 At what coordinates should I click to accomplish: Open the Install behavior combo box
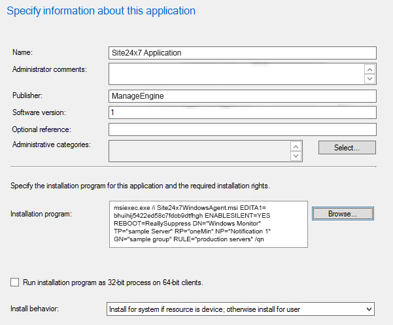pos(235,309)
